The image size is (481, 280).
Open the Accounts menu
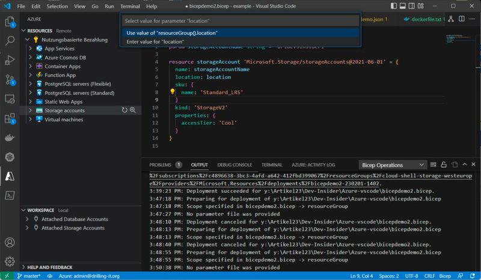(10, 242)
